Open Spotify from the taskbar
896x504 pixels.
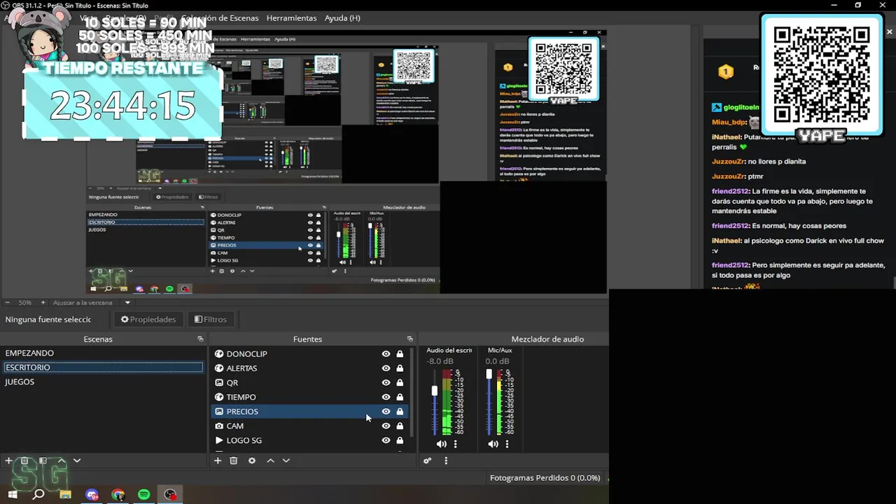(144, 494)
